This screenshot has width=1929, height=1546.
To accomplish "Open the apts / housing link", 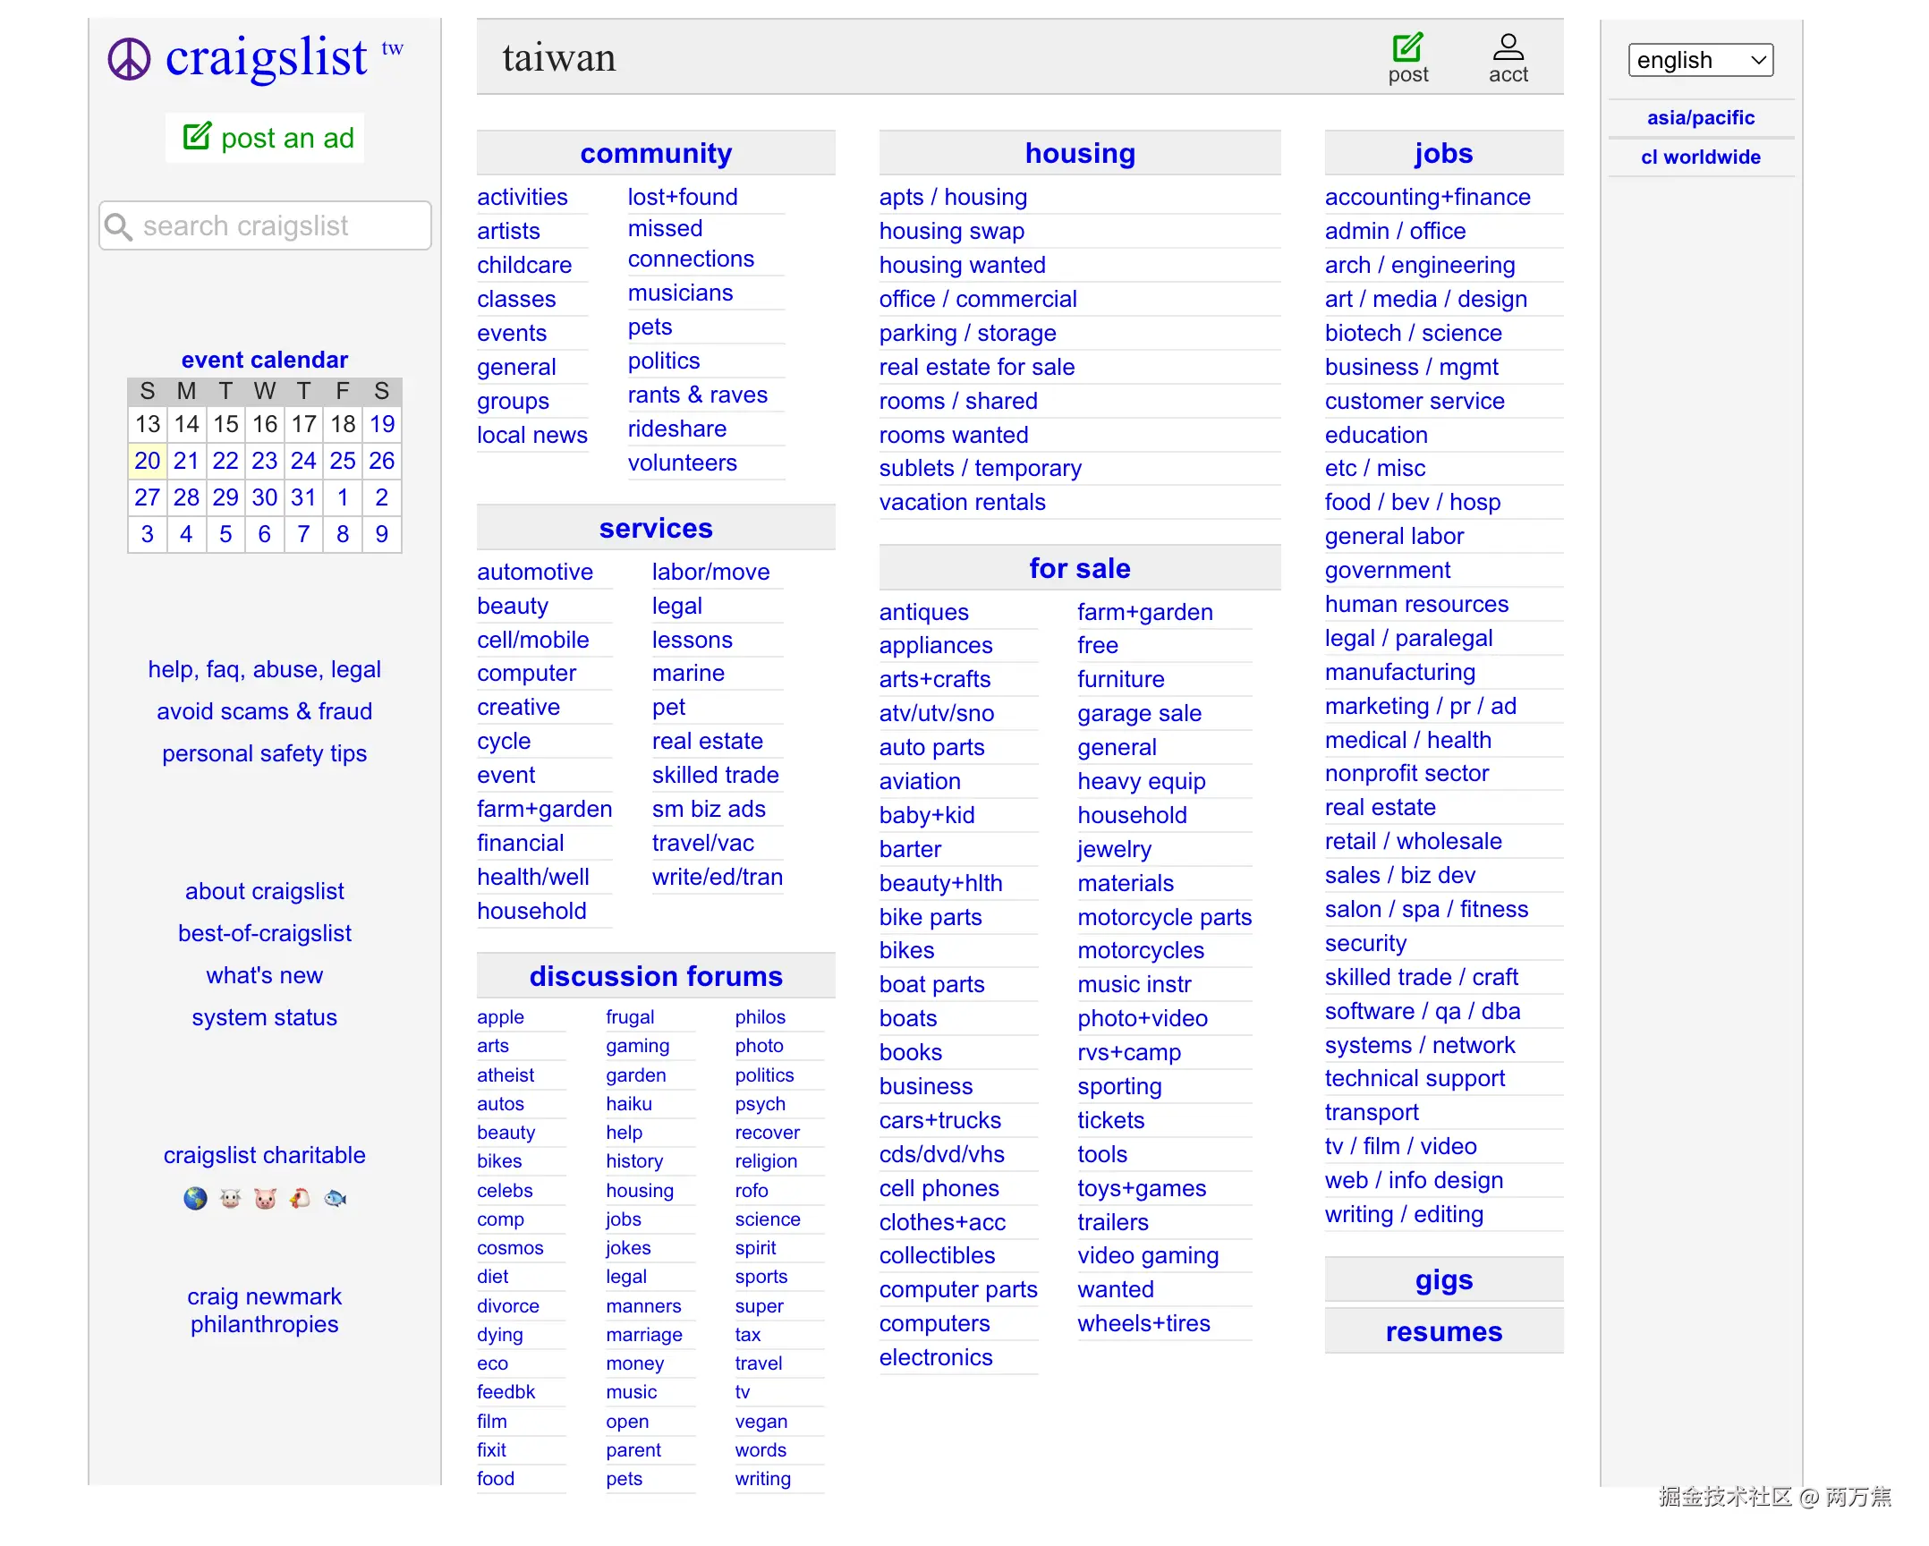I will click(x=952, y=197).
